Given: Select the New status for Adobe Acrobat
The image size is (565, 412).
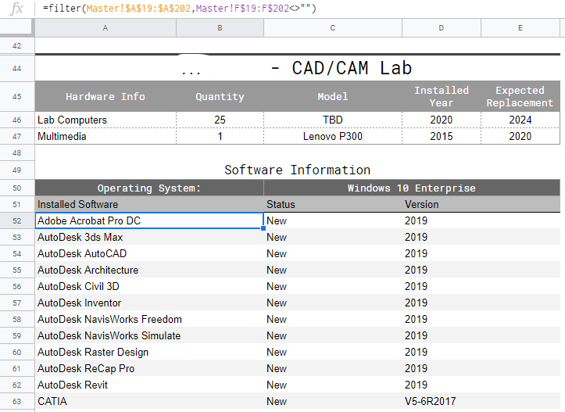Looking at the screenshot, I should [333, 220].
